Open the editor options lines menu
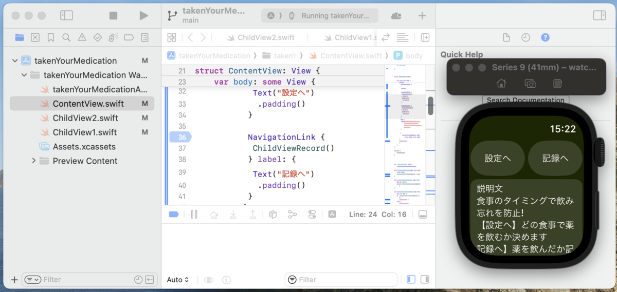This screenshot has width=617, height=292. coord(403,37)
